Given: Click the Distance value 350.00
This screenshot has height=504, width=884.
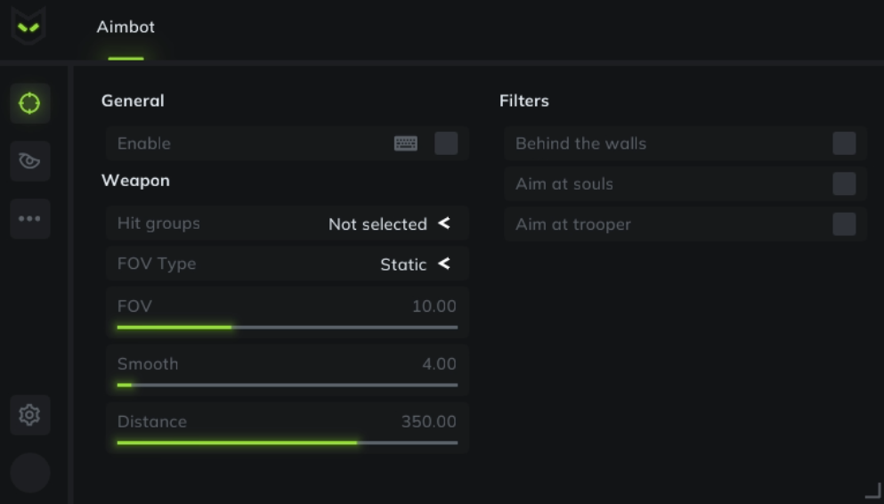Looking at the screenshot, I should tap(428, 421).
